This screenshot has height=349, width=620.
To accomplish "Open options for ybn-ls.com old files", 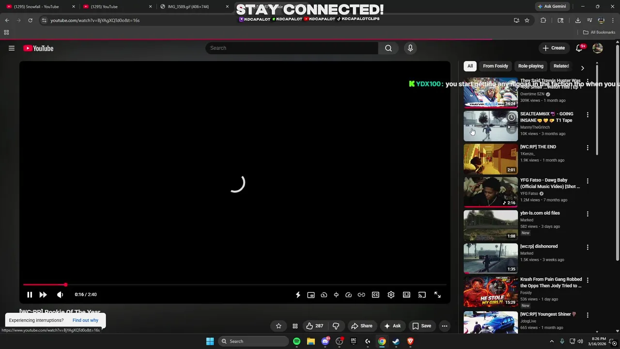I will point(588,214).
